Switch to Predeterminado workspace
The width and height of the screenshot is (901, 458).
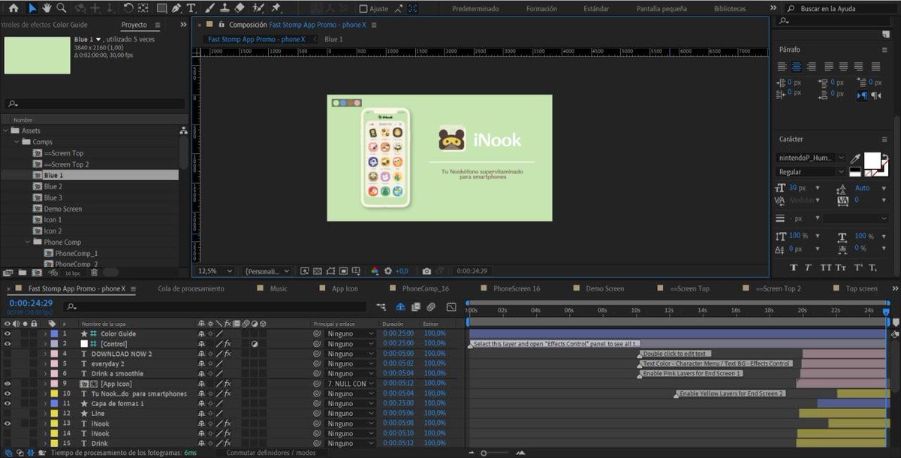(475, 9)
